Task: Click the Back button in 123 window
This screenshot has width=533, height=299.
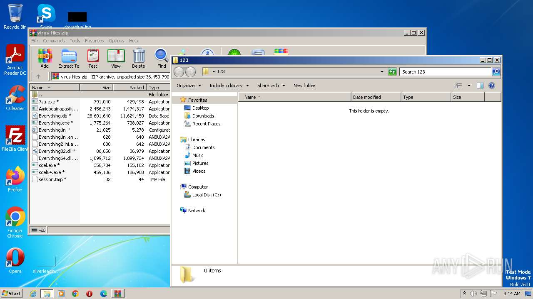Action: [x=179, y=72]
